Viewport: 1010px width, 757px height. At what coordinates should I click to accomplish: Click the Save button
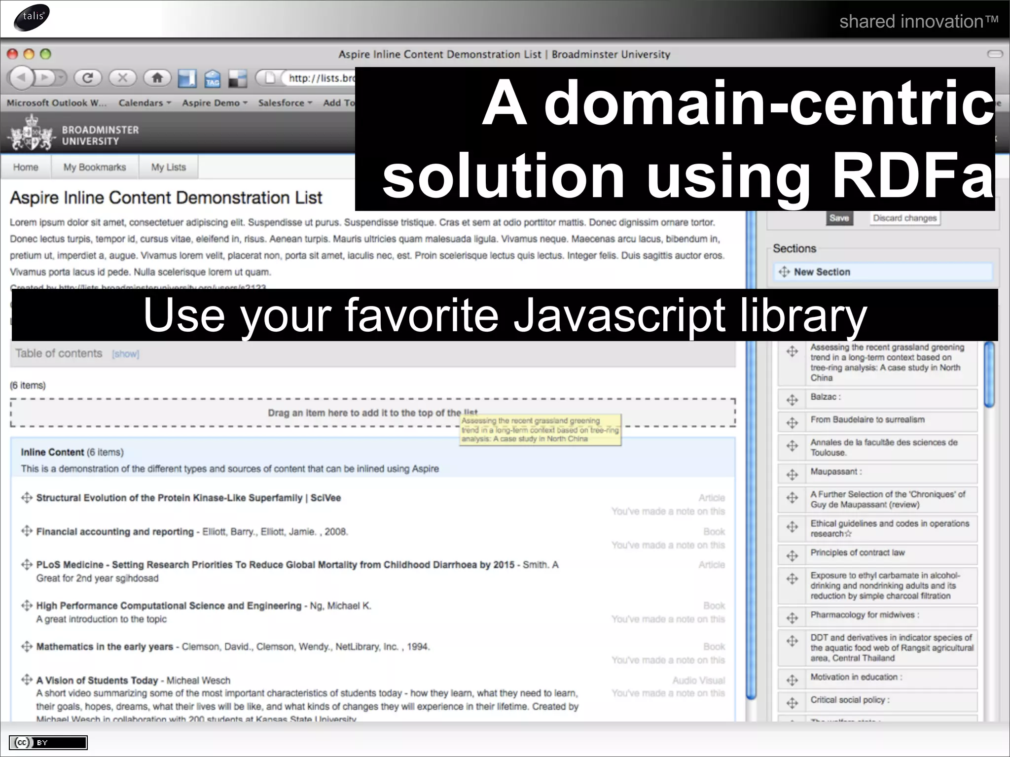pyautogui.click(x=839, y=218)
